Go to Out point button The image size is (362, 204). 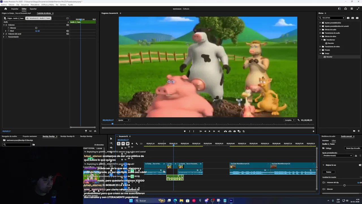[x=218, y=131]
